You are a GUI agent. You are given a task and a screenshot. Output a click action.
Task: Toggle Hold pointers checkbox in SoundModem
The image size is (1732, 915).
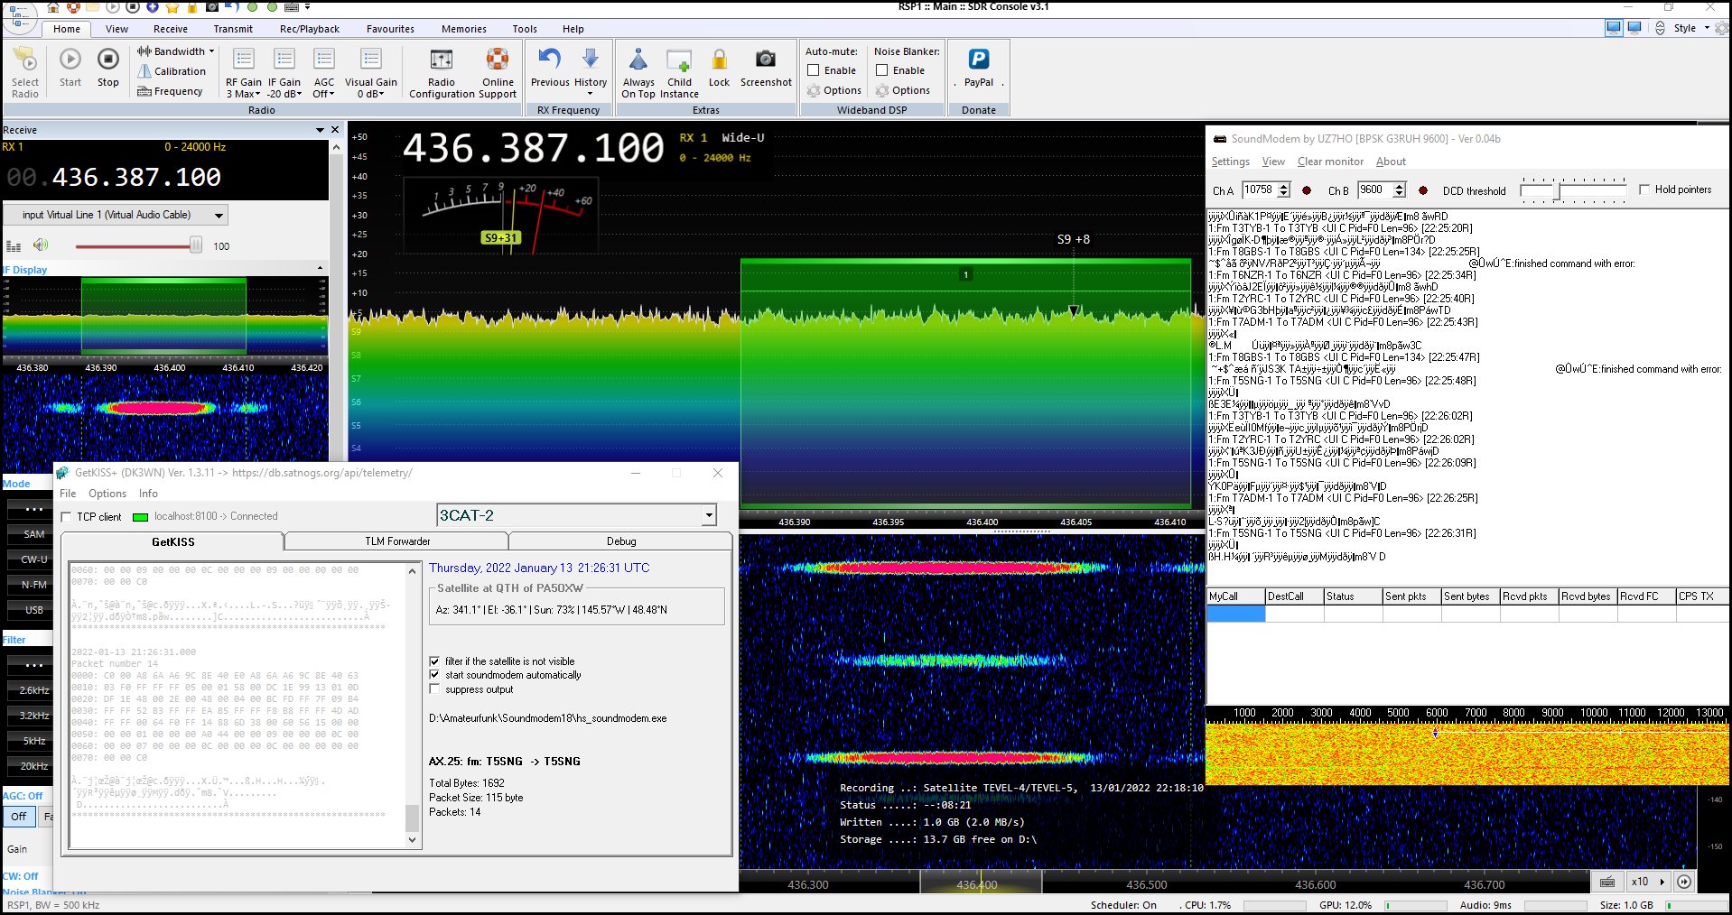[1644, 189]
